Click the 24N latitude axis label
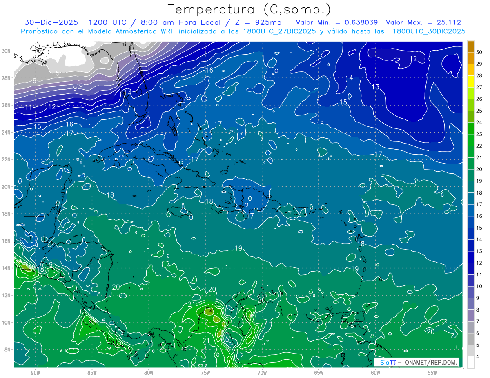 7,133
